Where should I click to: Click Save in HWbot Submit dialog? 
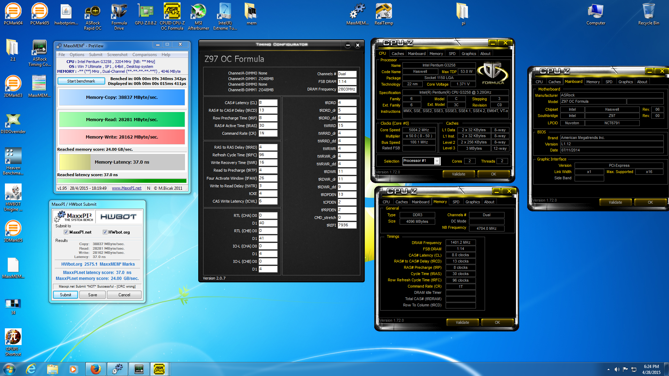tap(93, 295)
